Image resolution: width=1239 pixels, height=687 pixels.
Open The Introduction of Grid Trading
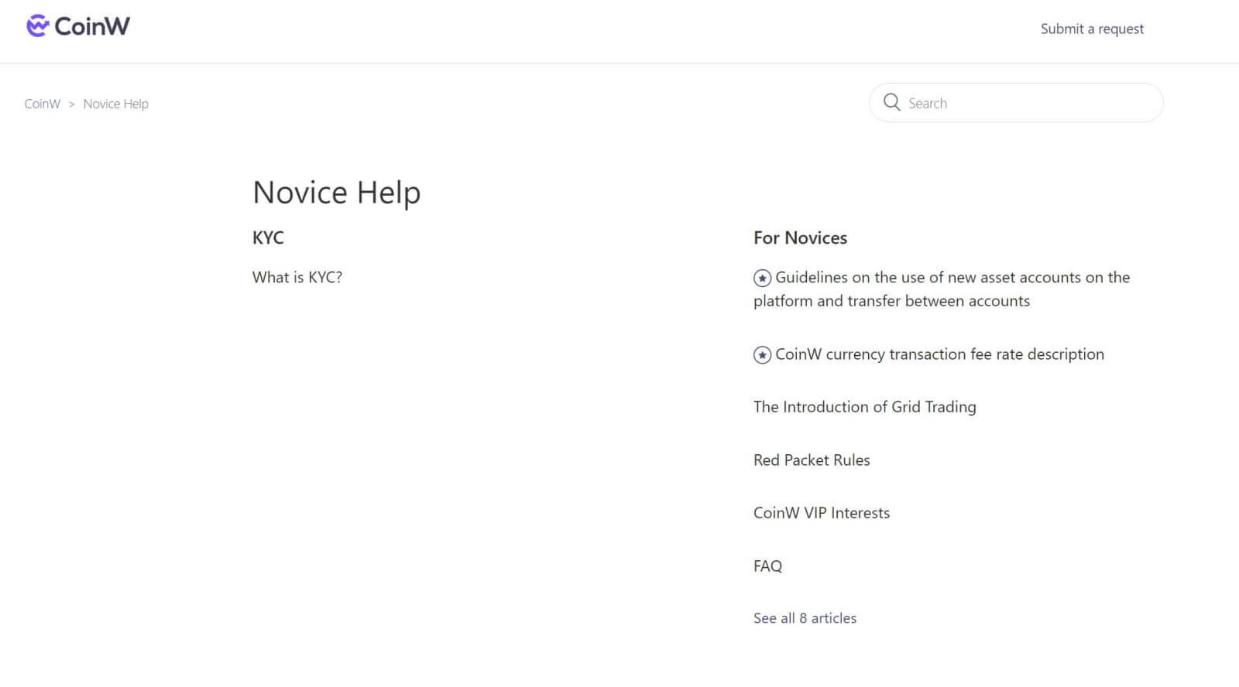click(x=865, y=407)
